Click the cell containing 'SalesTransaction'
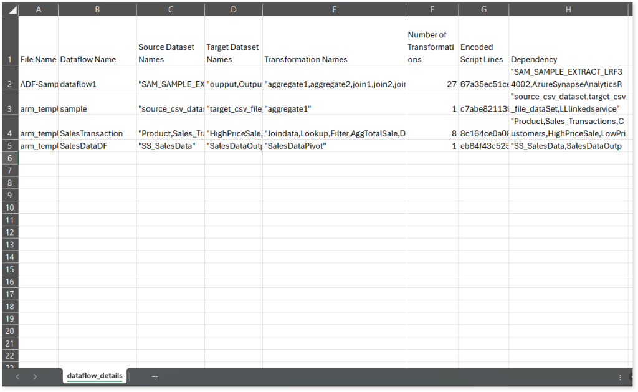This screenshot has width=638, height=392. click(x=97, y=133)
